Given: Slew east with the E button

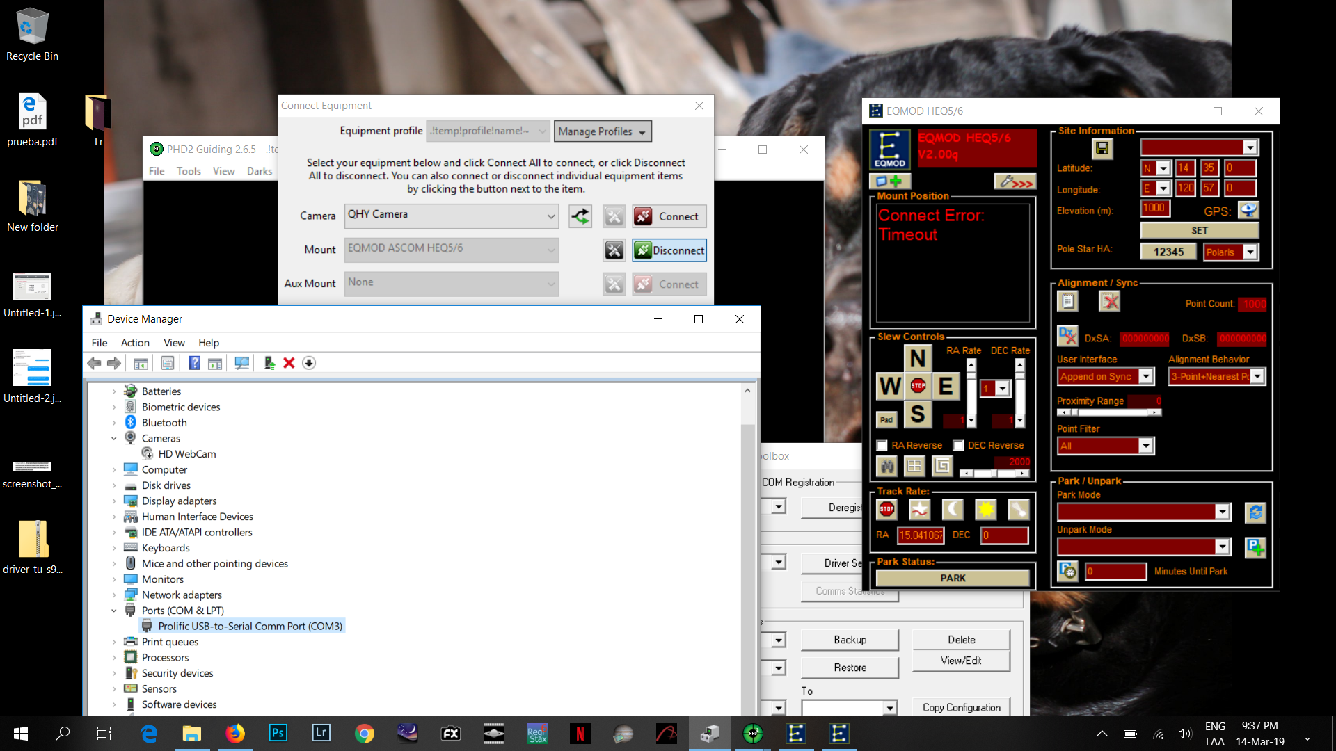Looking at the screenshot, I should [946, 386].
